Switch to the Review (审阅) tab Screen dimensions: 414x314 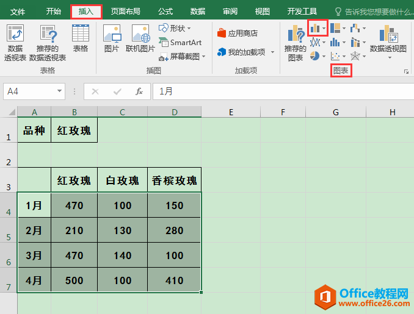230,12
